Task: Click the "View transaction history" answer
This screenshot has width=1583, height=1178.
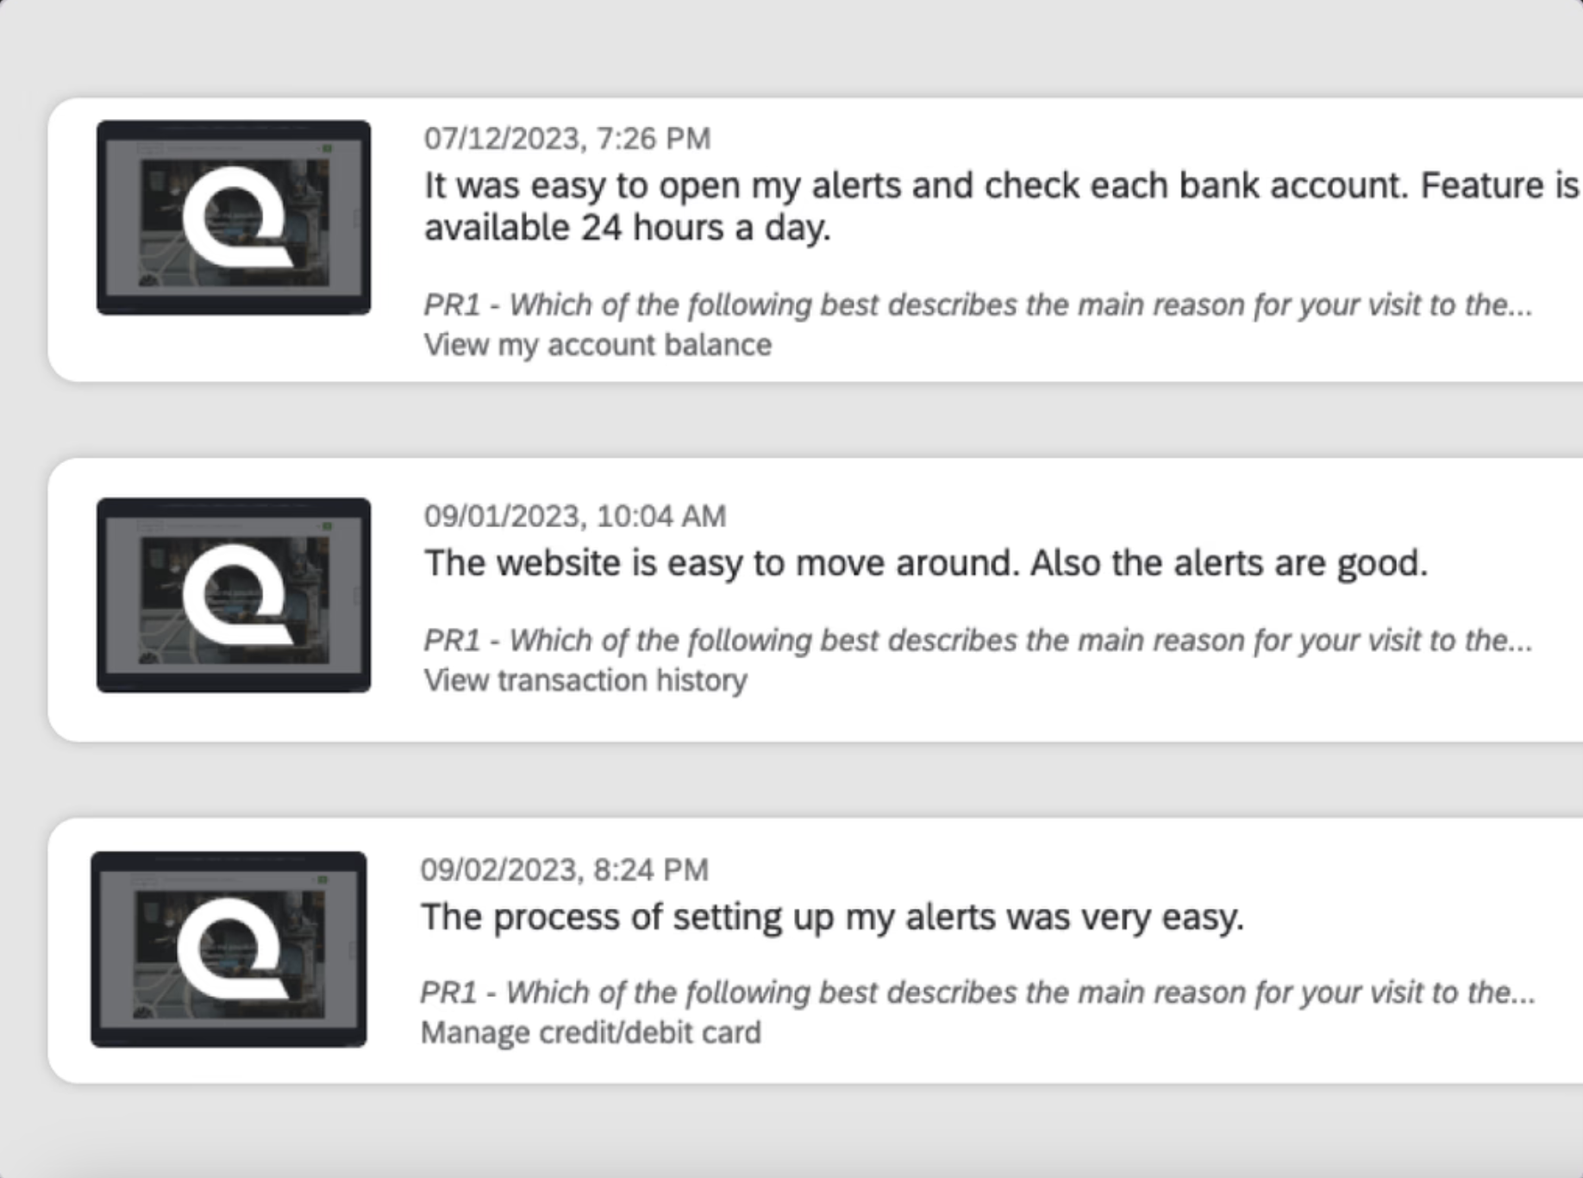Action: coord(585,680)
